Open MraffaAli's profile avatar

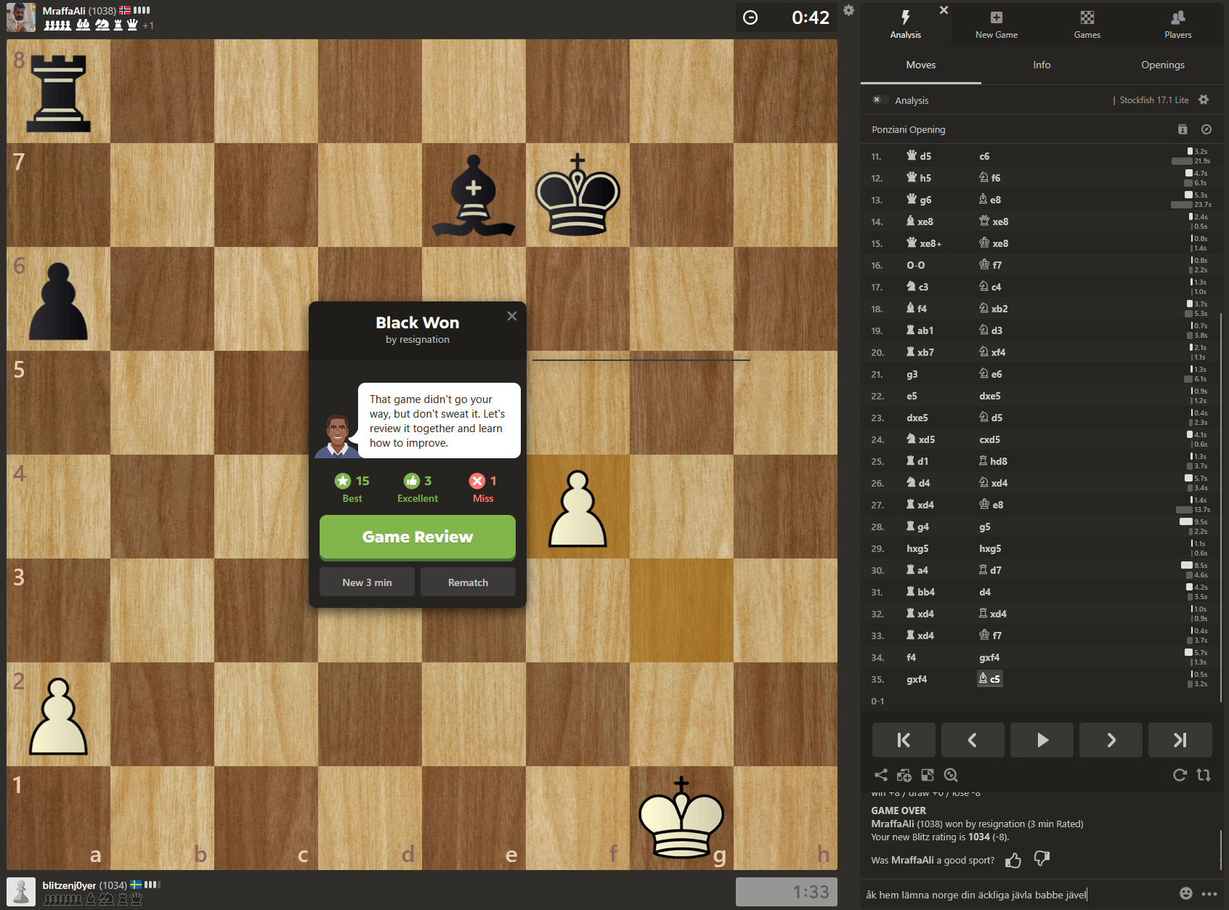tap(21, 17)
